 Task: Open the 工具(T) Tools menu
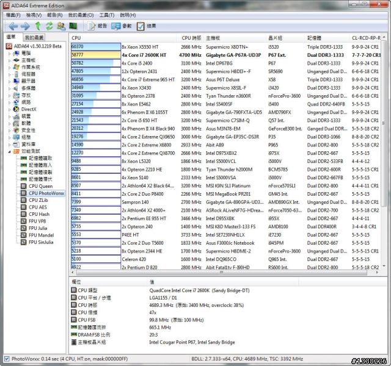tap(107, 15)
